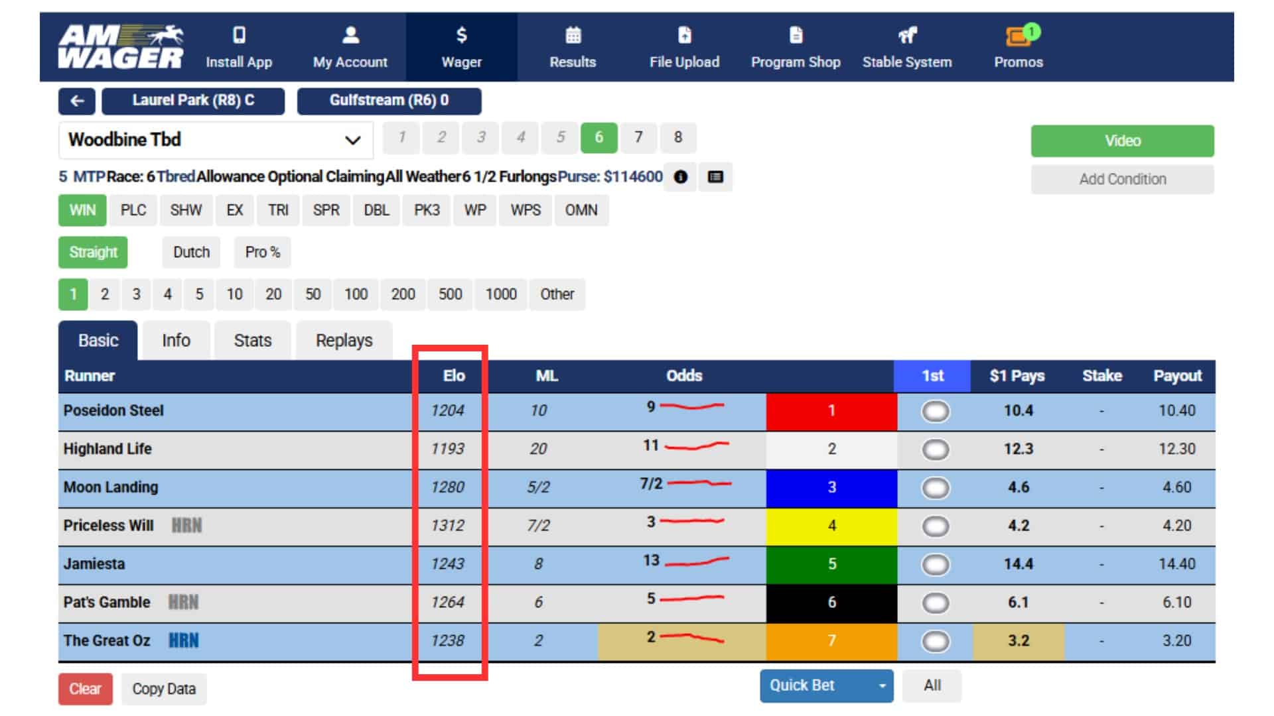The width and height of the screenshot is (1274, 716).
Task: Click the yellow number 4 swatch
Action: 831,526
